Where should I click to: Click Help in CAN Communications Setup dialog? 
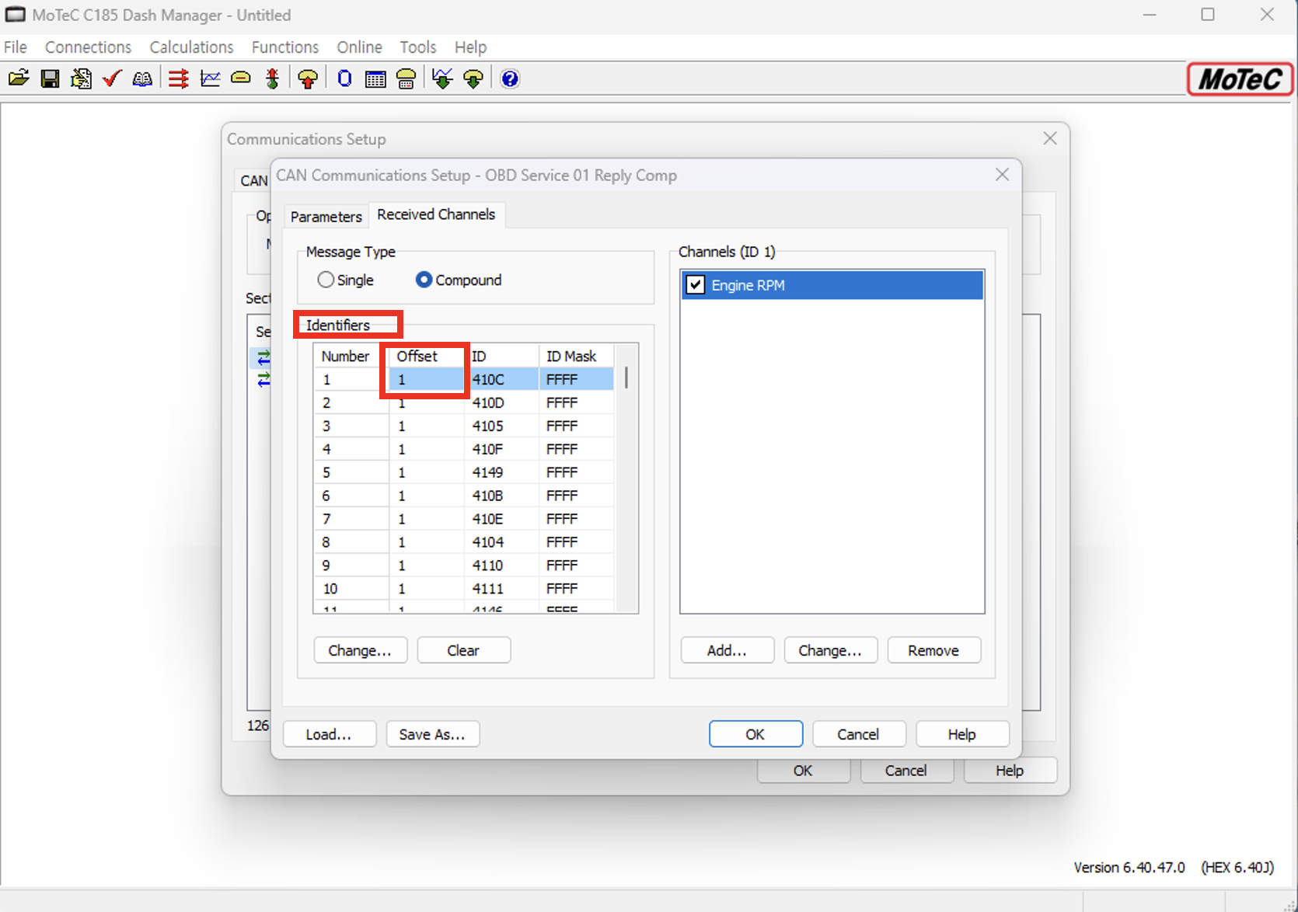point(962,734)
